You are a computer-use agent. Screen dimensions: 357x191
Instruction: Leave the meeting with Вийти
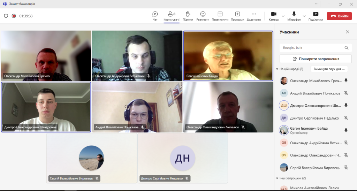point(339,16)
